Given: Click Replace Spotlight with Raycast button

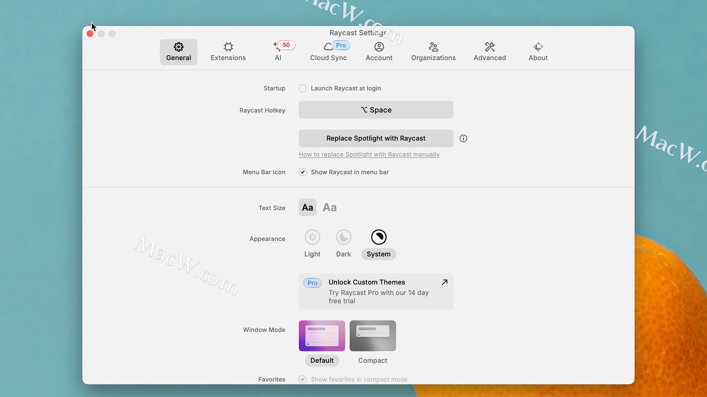Looking at the screenshot, I should [376, 138].
